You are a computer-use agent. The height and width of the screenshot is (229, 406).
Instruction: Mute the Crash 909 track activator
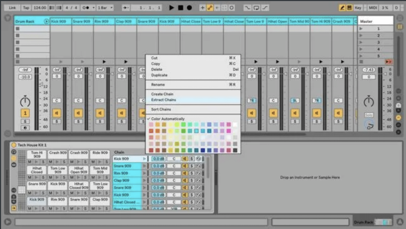coord(338,113)
